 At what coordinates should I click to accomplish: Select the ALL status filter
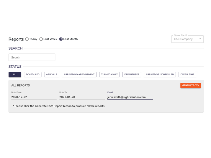point(15,74)
